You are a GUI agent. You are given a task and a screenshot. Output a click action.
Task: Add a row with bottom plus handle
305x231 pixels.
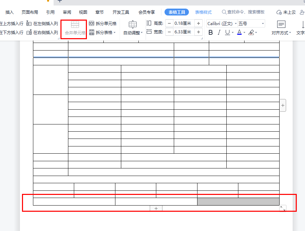[156, 208]
